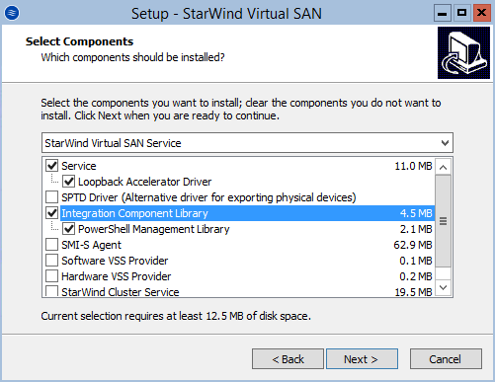This screenshot has width=495, height=382.
Task: Uncheck the Service component checkbox
Action: (x=51, y=166)
